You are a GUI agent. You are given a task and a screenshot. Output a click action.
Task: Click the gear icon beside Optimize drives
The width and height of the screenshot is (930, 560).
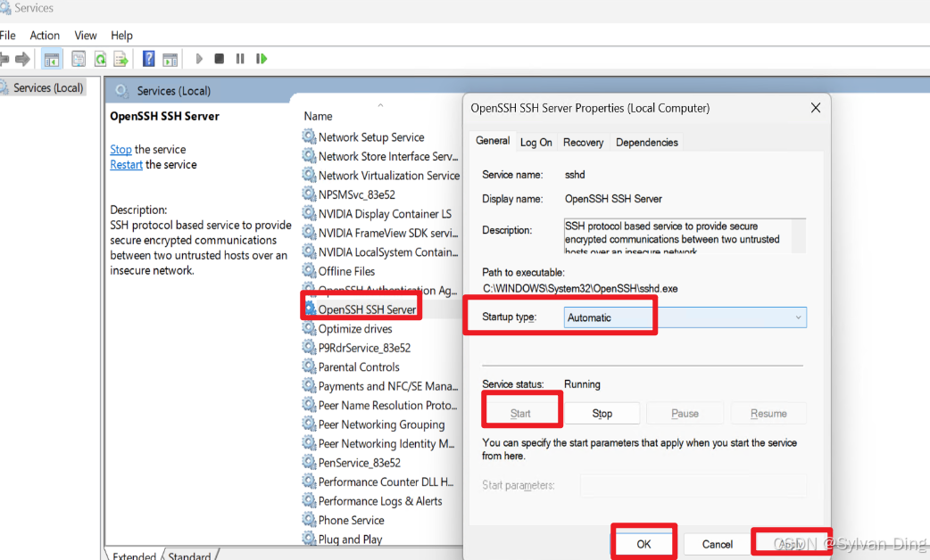pyautogui.click(x=309, y=327)
